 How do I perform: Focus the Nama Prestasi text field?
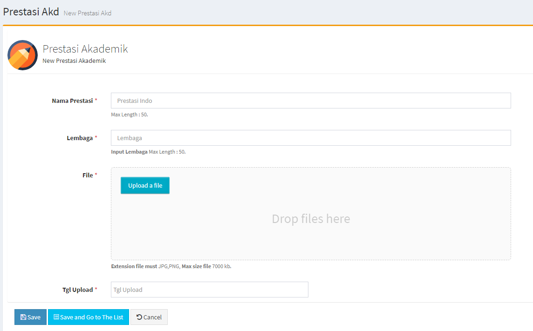point(311,101)
